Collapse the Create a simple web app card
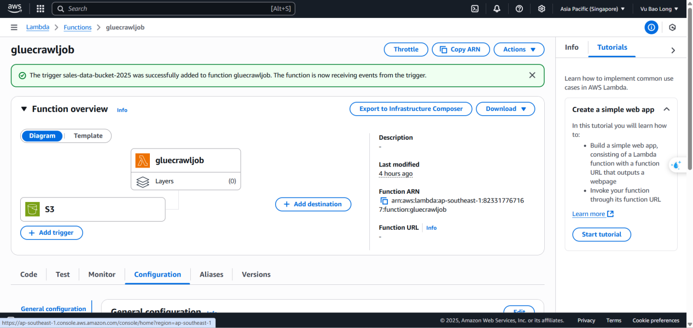Screen dimensions: 693x328 click(666, 109)
